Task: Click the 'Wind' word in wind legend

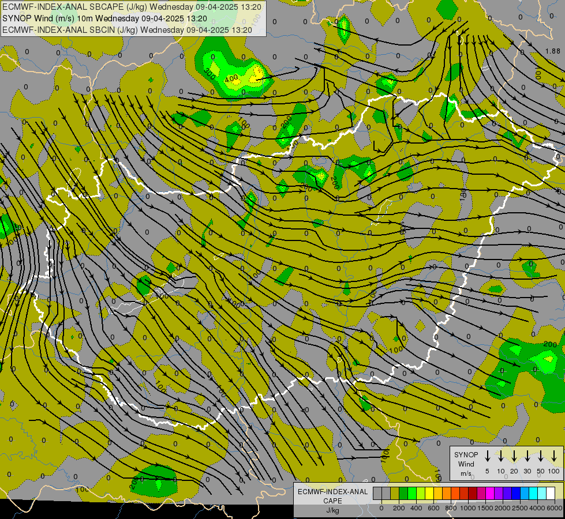Action: click(x=466, y=464)
